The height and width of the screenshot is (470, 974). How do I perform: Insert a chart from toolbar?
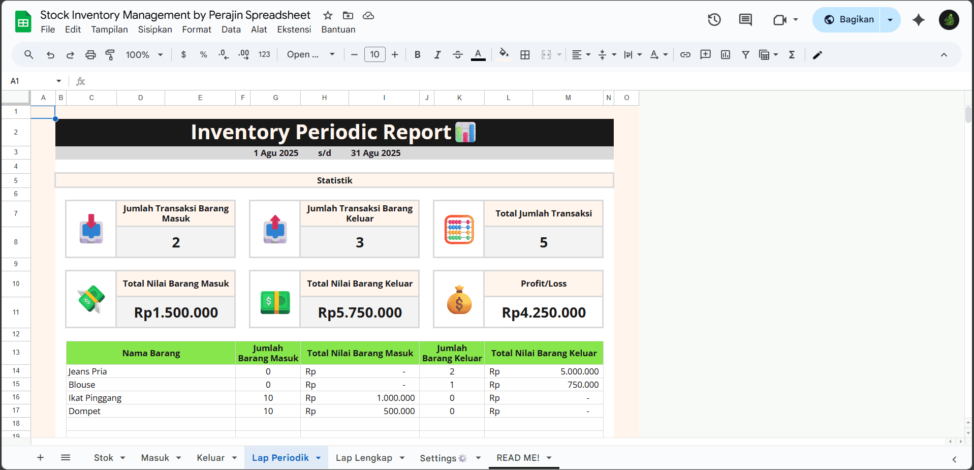(725, 55)
